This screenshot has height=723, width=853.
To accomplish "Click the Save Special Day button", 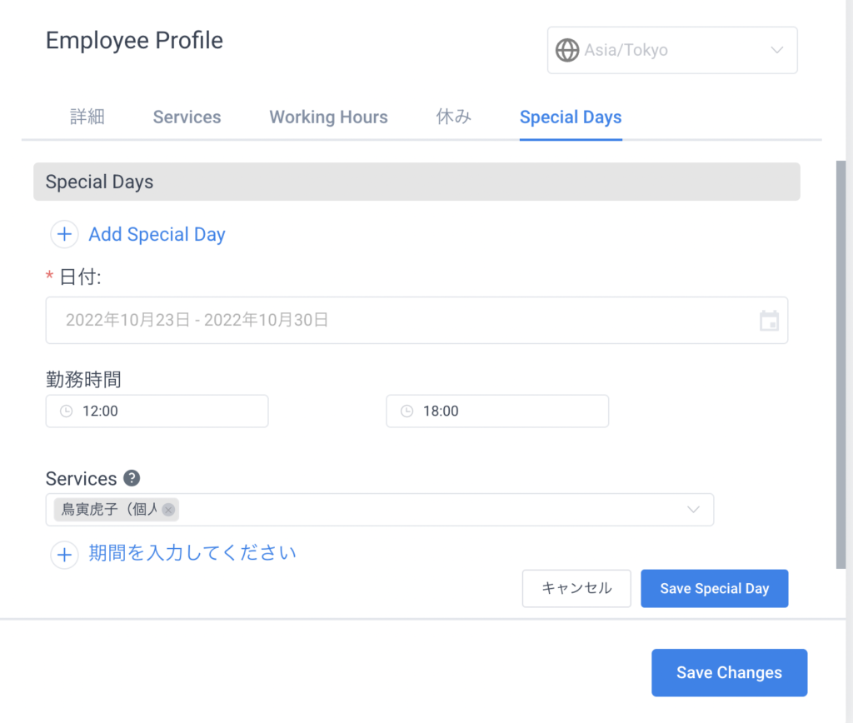I will coord(714,589).
